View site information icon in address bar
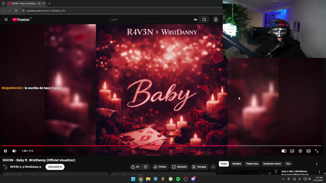Viewport: 326px width, 183px height. pyautogui.click(x=23, y=11)
